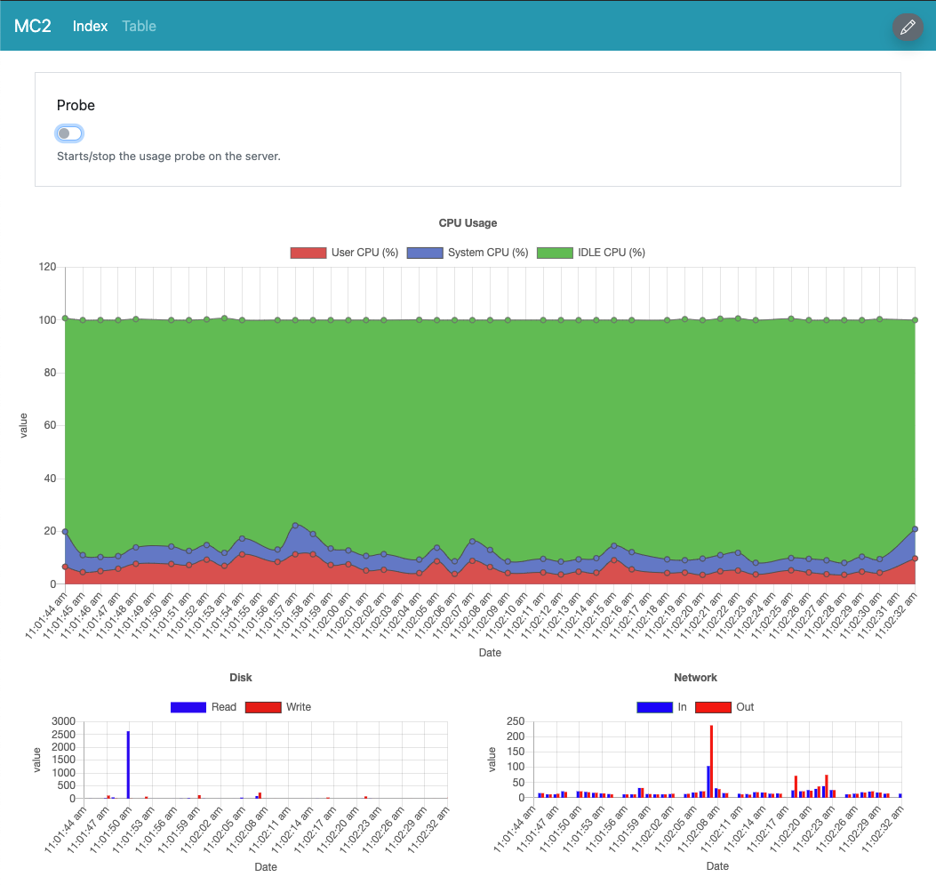The width and height of the screenshot is (936, 885).
Task: Open the edit pencil icon in top bar
Action: (x=907, y=27)
